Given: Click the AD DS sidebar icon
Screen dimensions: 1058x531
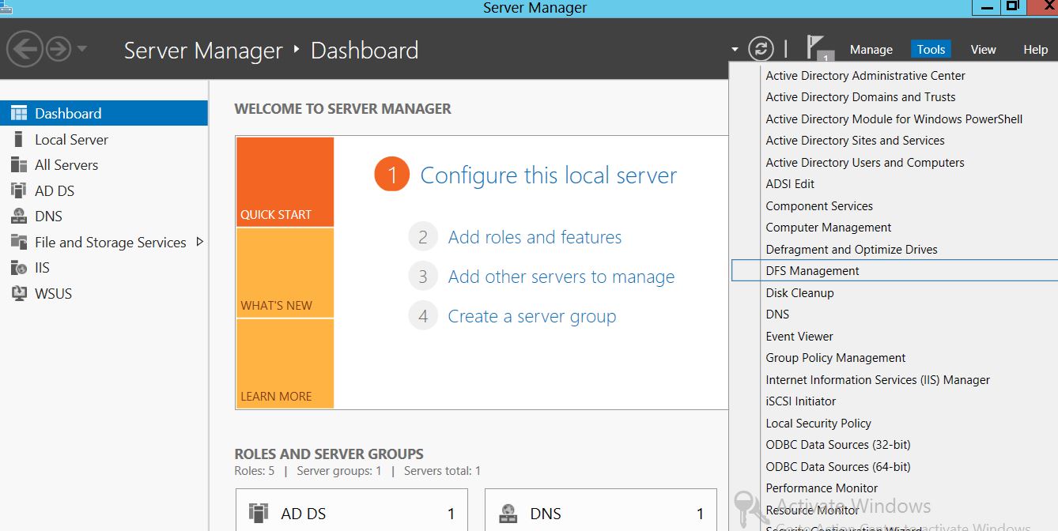Looking at the screenshot, I should coord(19,190).
